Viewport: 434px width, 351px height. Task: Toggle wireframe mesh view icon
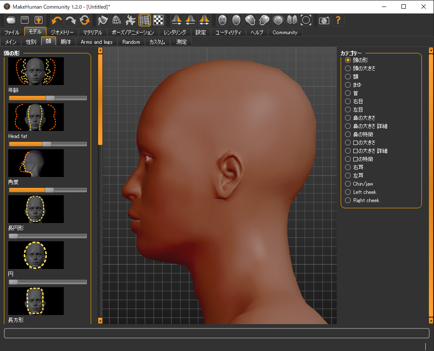click(116, 20)
